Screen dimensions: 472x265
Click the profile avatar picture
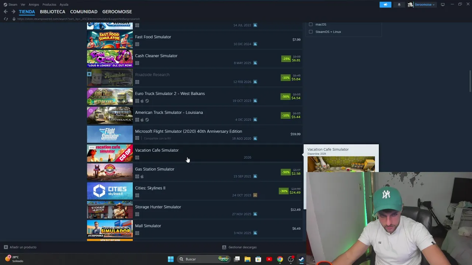[x=410, y=4]
